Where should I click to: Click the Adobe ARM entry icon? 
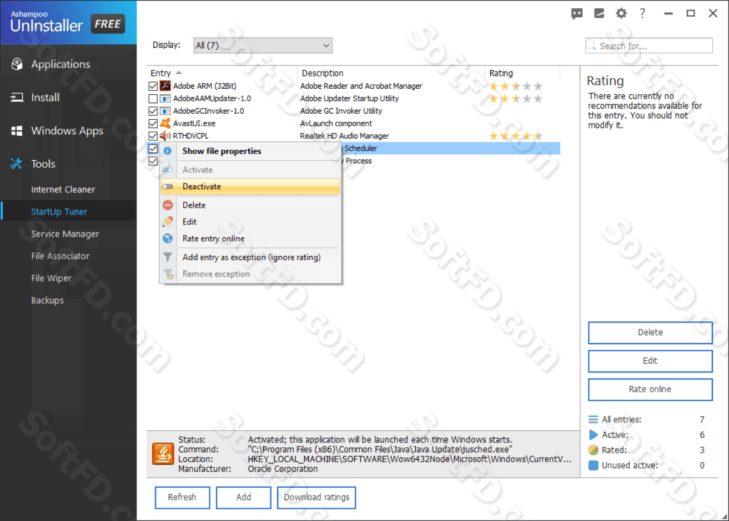(165, 86)
